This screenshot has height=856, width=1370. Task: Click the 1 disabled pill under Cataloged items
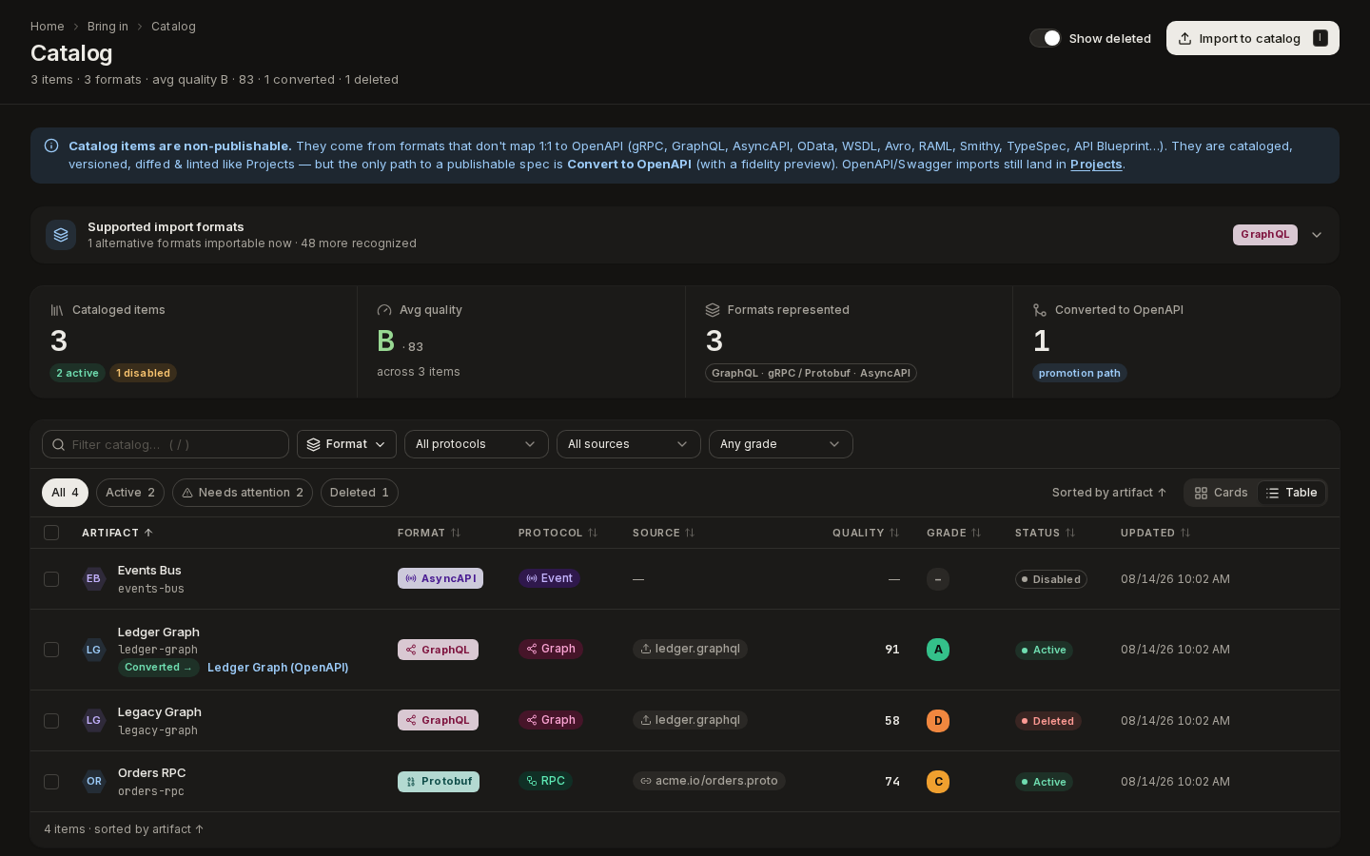click(143, 373)
